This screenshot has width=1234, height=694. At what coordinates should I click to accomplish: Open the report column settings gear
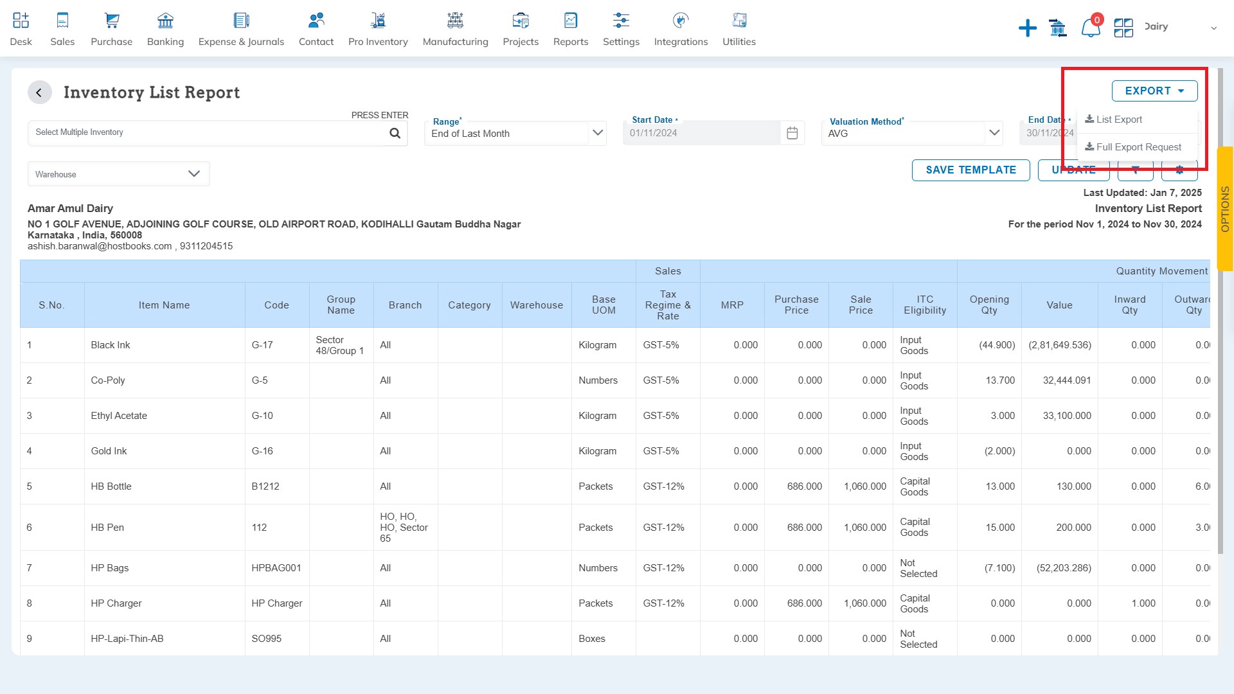(x=1179, y=170)
